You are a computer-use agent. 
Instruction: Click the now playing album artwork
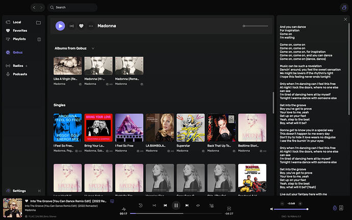point(13,208)
